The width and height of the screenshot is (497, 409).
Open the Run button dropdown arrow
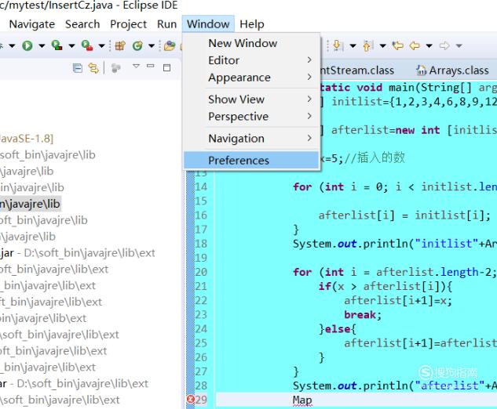pos(42,46)
